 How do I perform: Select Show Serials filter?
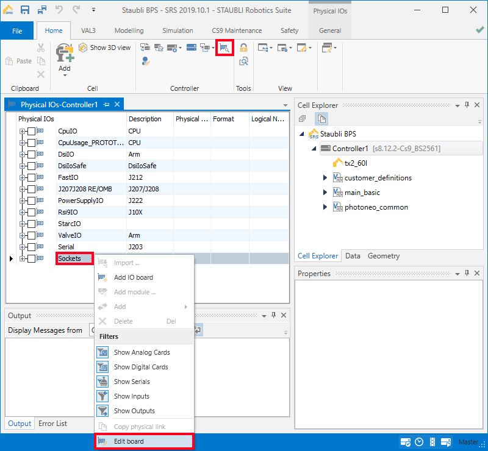point(144,382)
